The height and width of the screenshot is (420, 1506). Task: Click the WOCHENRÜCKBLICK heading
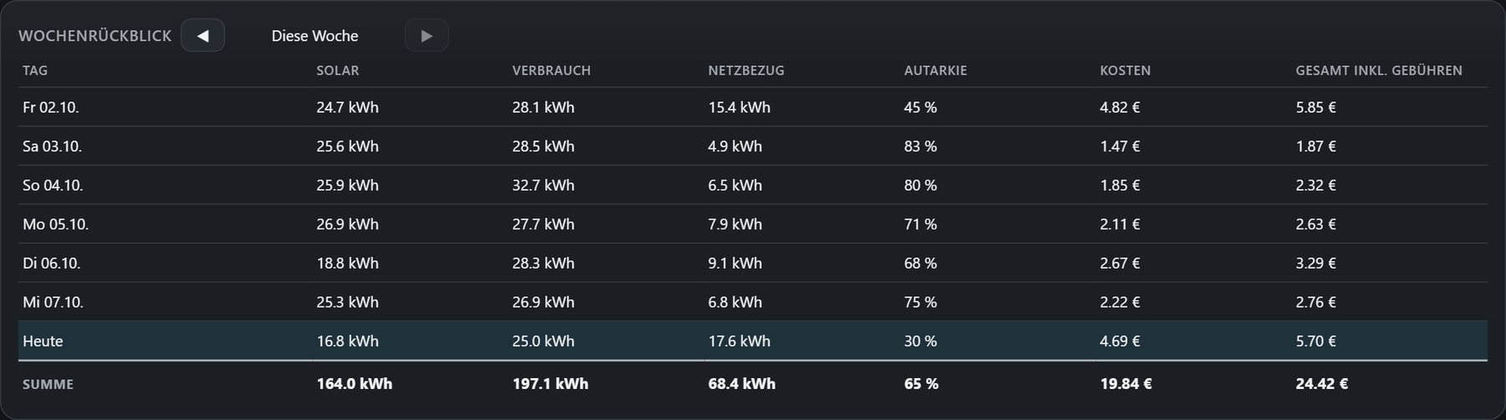tap(95, 36)
